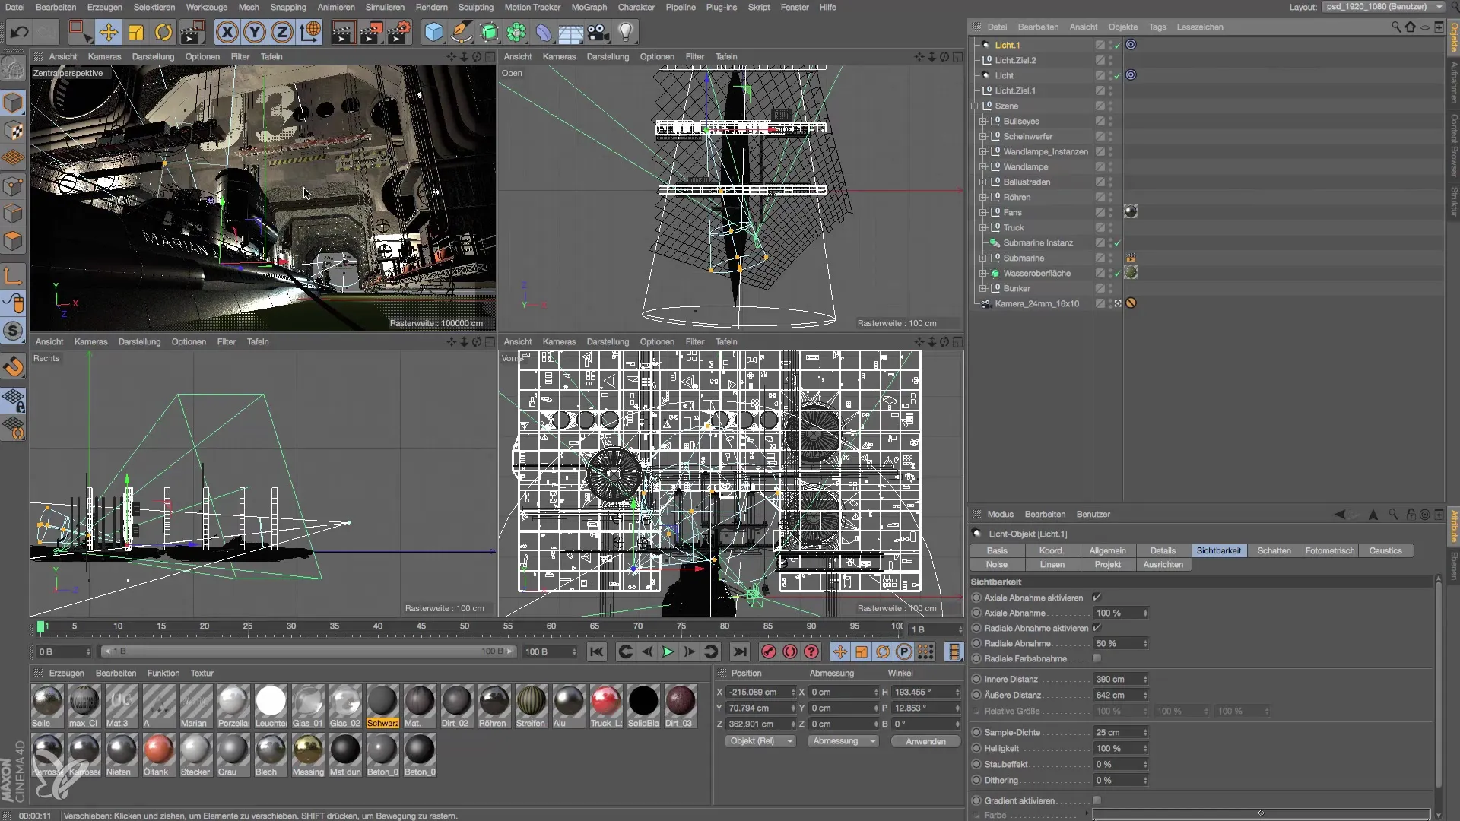The image size is (1460, 821).
Task: Switch to Caustics tab
Action: click(1385, 550)
